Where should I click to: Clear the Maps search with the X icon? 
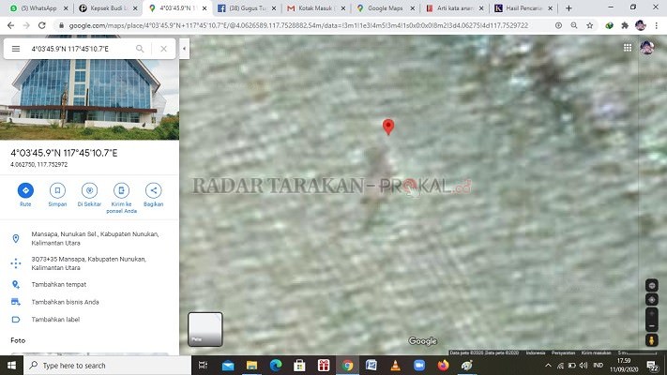(x=164, y=49)
